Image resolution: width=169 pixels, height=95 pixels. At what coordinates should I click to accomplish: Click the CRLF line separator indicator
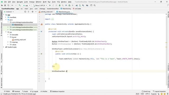click(x=142, y=94)
